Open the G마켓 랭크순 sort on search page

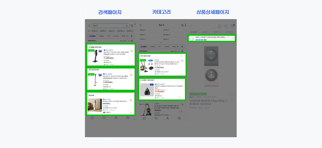[92, 41]
